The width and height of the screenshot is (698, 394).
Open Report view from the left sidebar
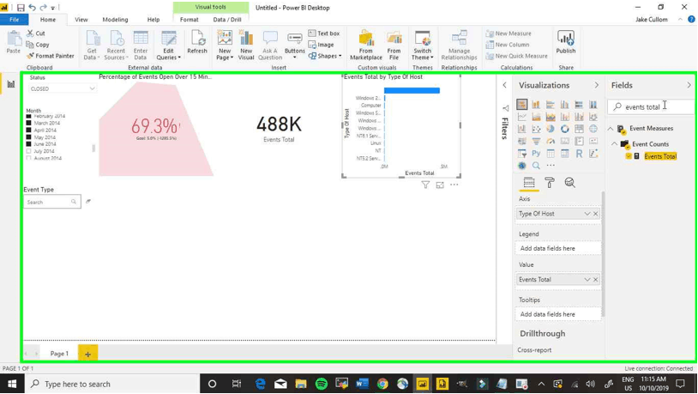pyautogui.click(x=10, y=84)
